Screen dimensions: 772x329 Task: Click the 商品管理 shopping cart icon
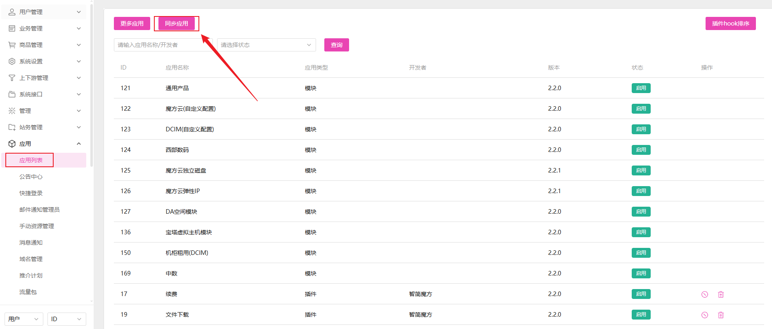[12, 45]
